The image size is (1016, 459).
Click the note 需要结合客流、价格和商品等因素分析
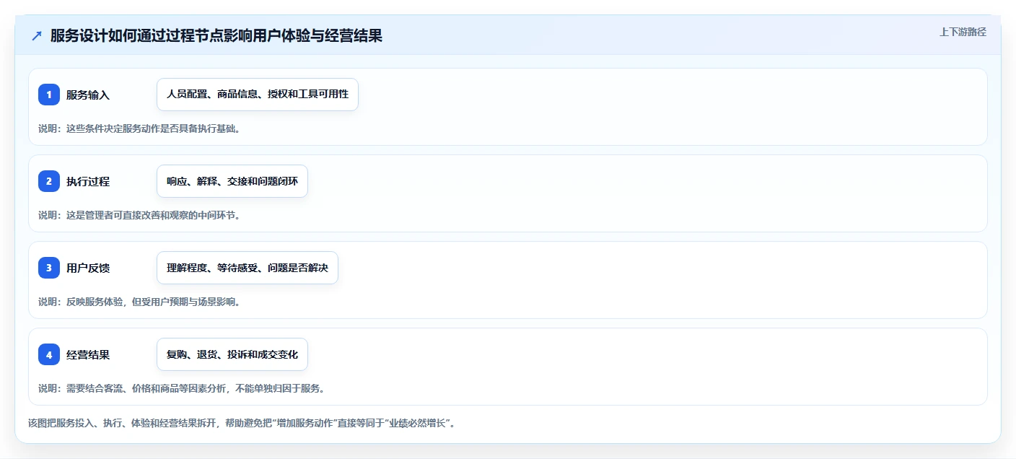pyautogui.click(x=181, y=388)
